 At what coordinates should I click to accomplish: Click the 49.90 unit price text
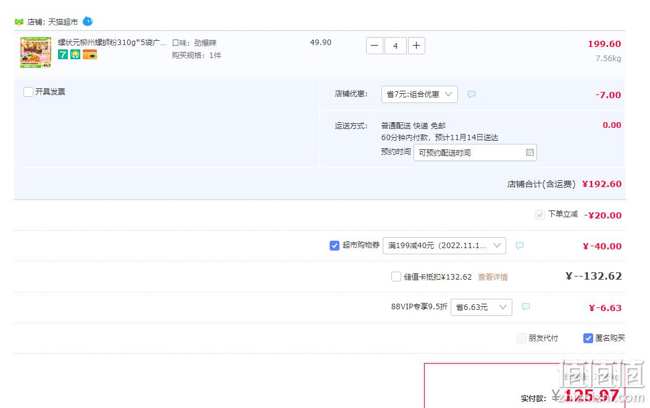click(320, 43)
